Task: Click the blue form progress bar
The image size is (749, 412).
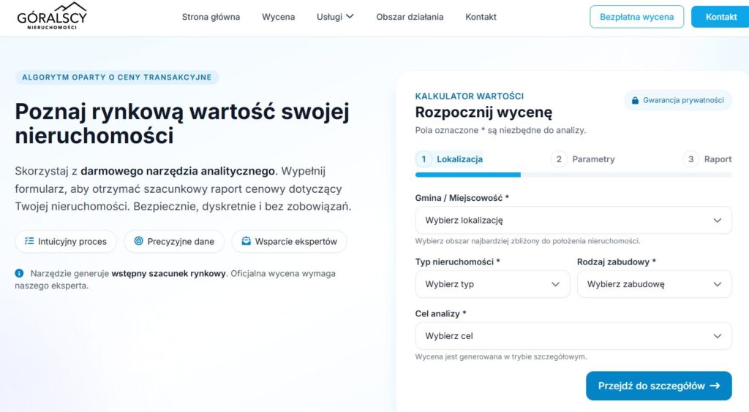Action: pos(468,175)
